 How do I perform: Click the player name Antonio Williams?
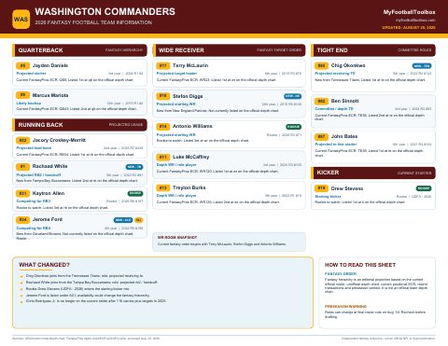point(192,126)
